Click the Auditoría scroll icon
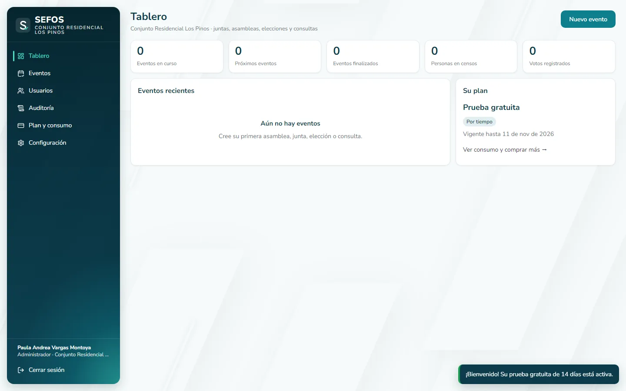Viewport: 626px width, 391px height. [21, 108]
